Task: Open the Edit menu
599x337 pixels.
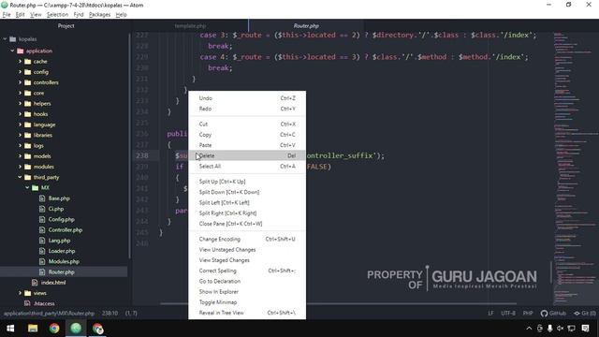Action: tap(20, 15)
